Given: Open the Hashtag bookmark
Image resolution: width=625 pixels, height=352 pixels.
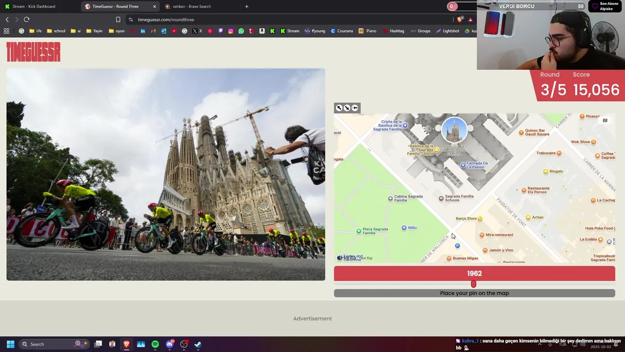Looking at the screenshot, I should pyautogui.click(x=393, y=31).
